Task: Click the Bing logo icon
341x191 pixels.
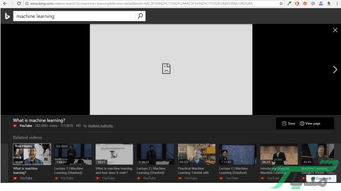Action: point(7,16)
